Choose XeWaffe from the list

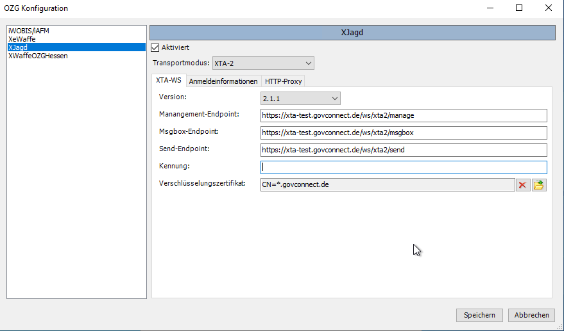(x=22, y=39)
